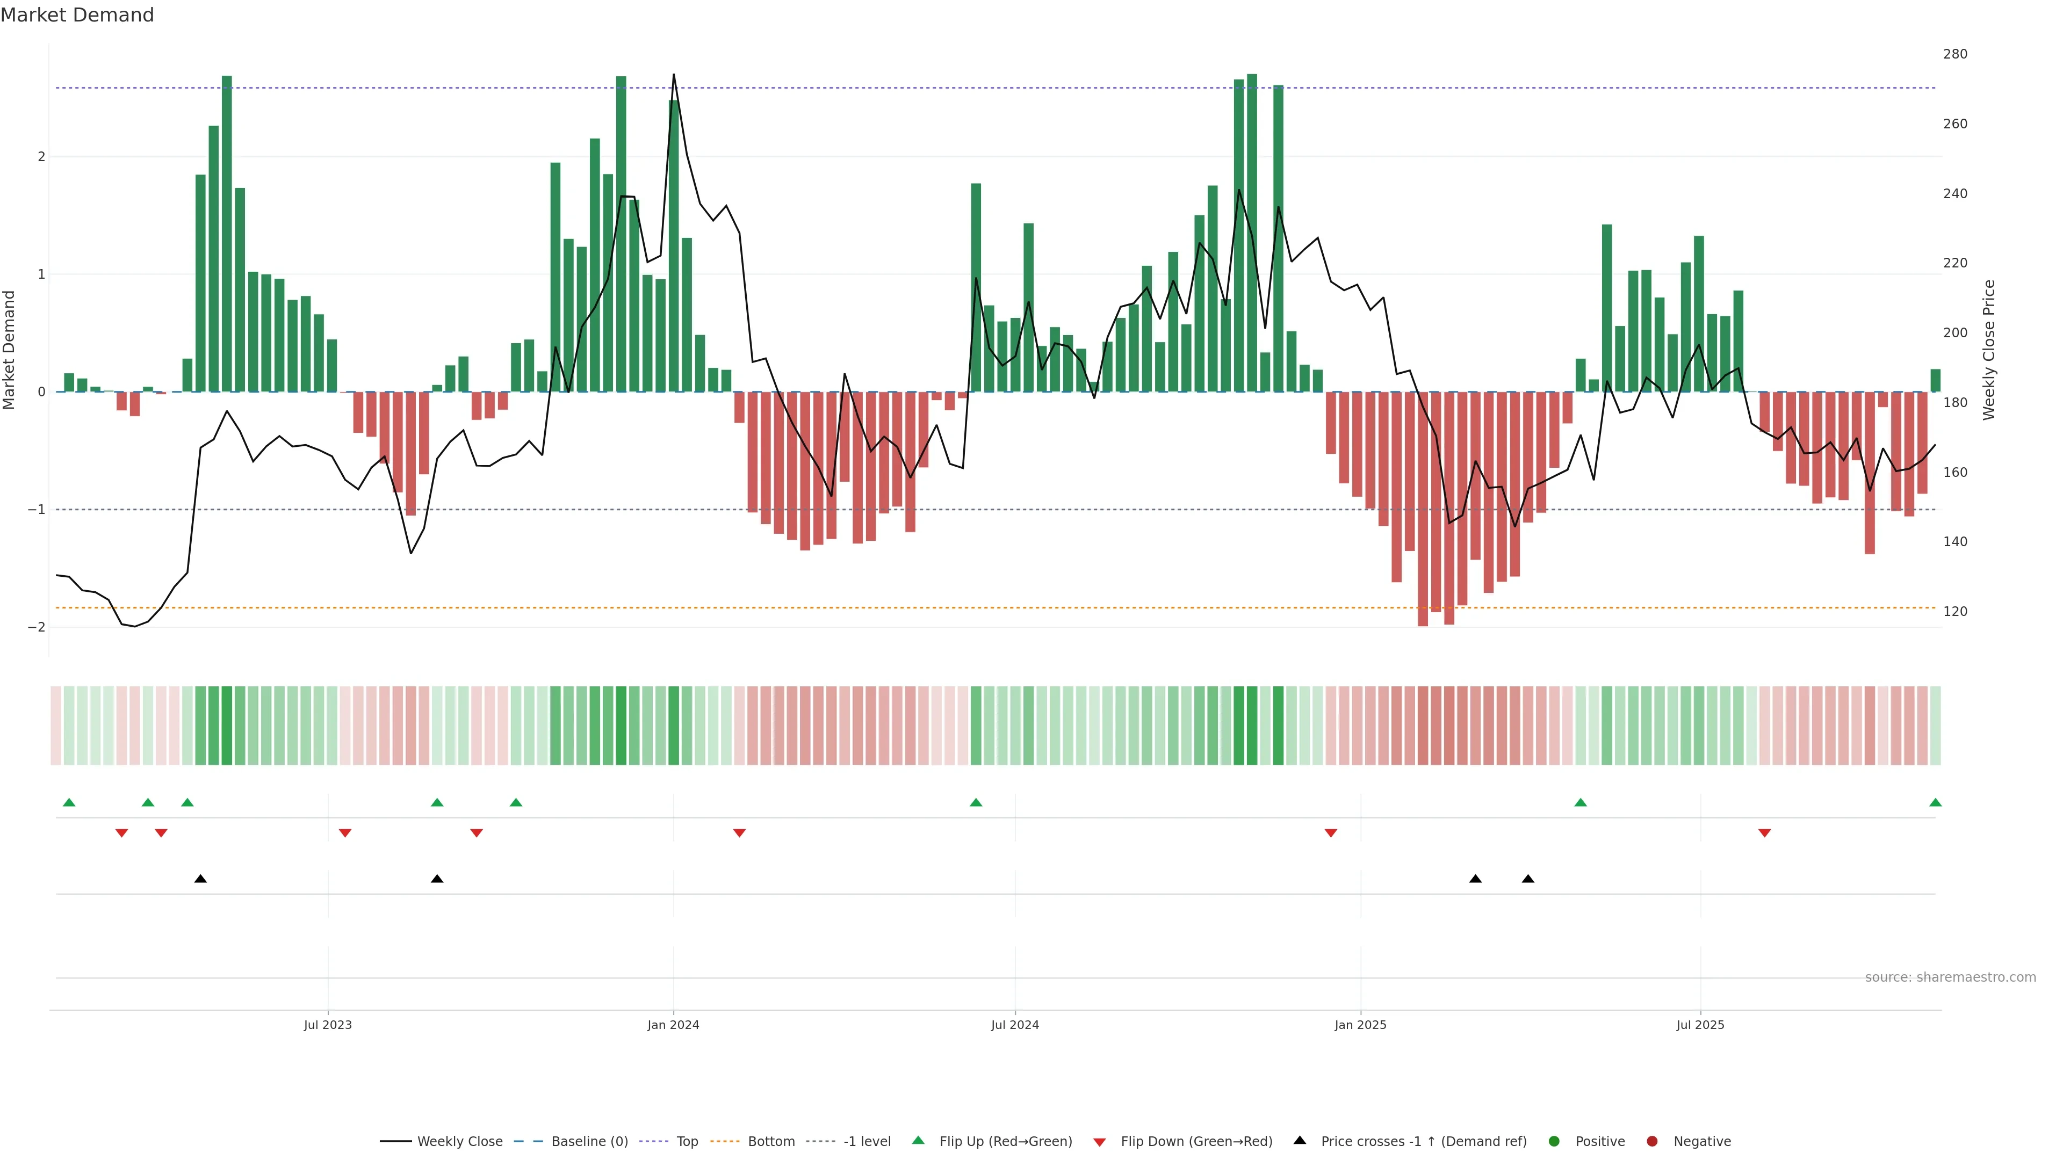Click the leftmost green flip-up triangle marker
The width and height of the screenshot is (2063, 1160).
69,802
